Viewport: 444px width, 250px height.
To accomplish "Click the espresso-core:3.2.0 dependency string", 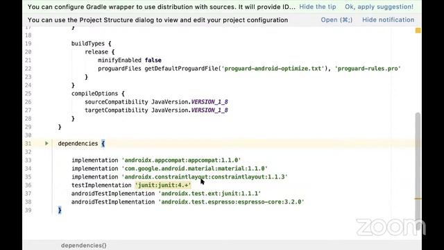I will point(231,202).
